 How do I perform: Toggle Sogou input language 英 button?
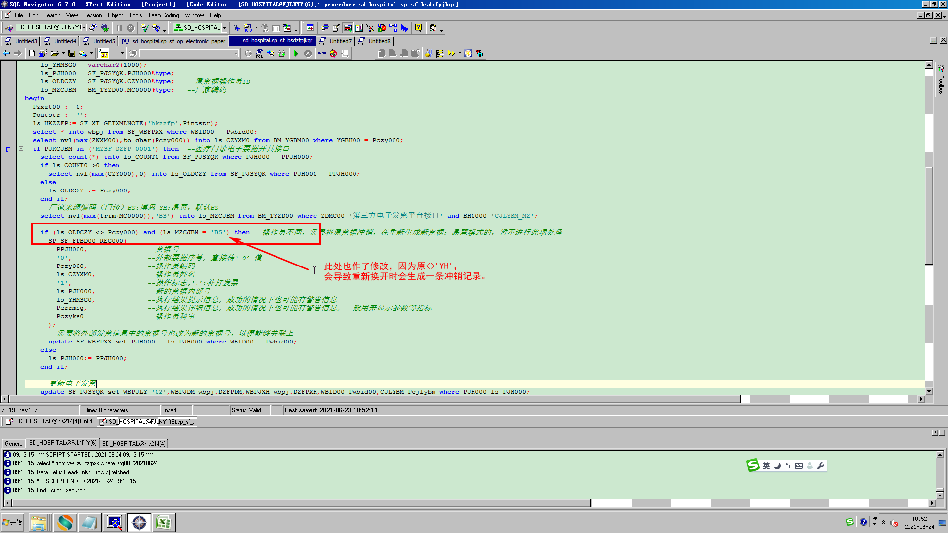tap(766, 466)
